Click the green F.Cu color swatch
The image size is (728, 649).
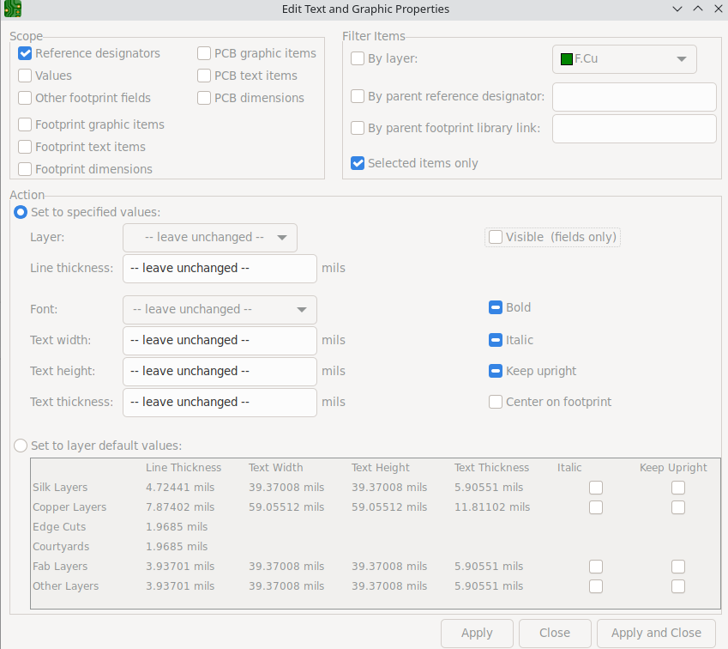(566, 59)
